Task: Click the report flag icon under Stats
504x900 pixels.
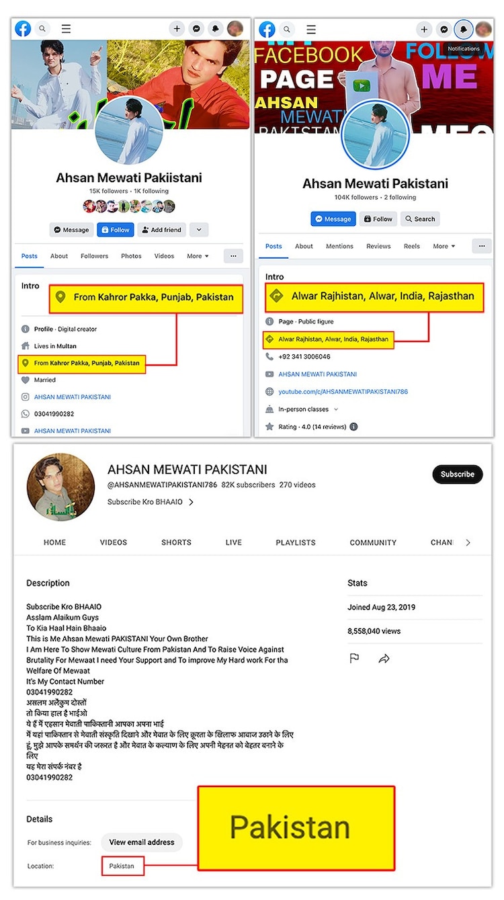Action: [x=354, y=659]
